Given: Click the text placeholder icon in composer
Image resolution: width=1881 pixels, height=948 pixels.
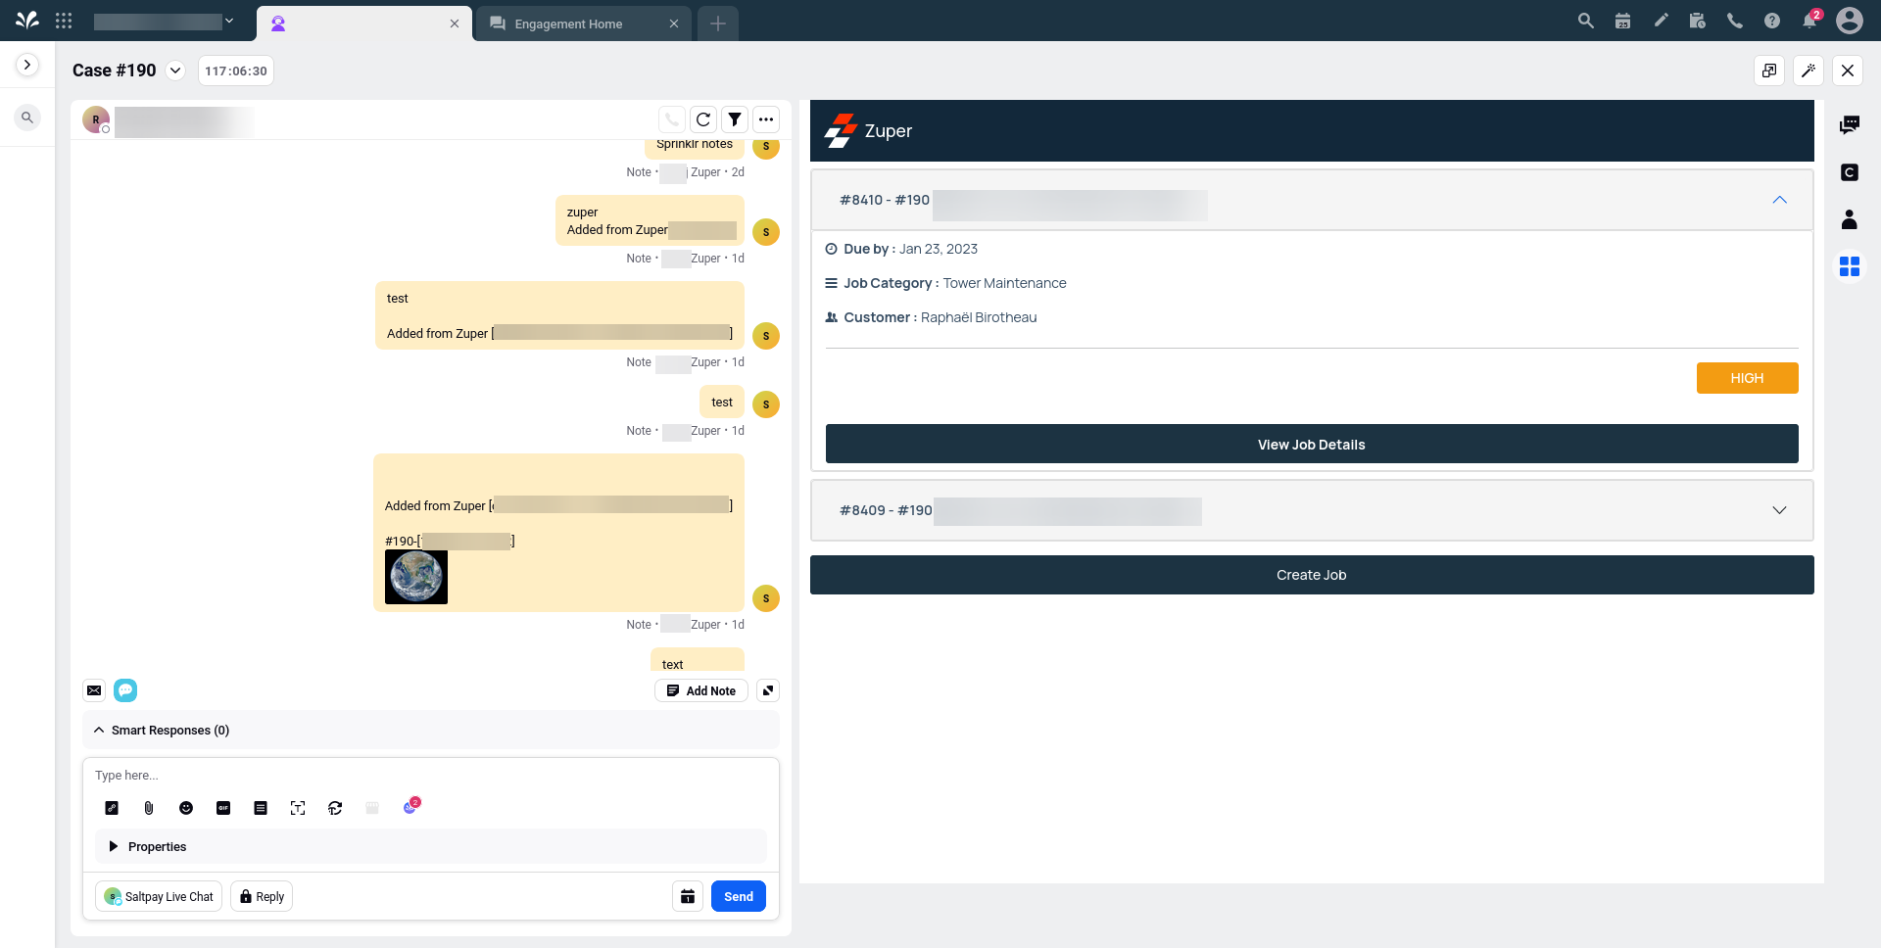Looking at the screenshot, I should (298, 808).
